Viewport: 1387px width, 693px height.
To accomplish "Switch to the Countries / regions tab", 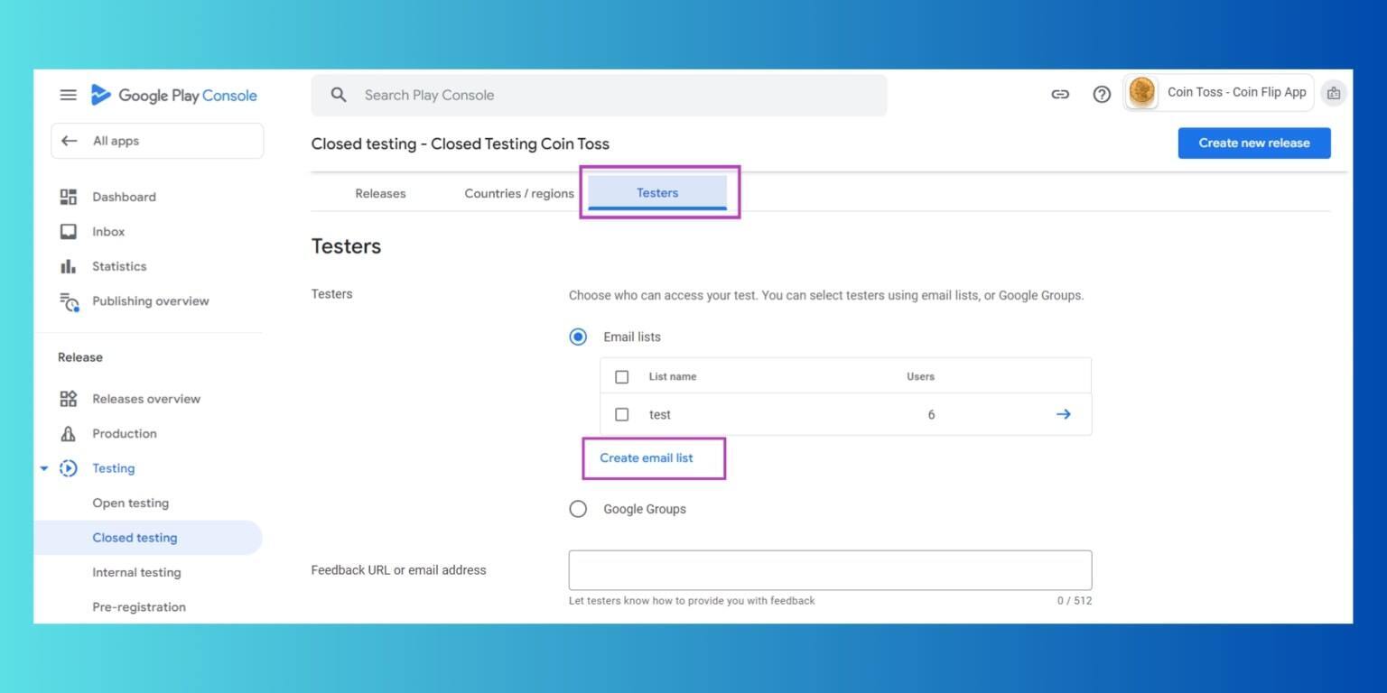I will (x=519, y=193).
